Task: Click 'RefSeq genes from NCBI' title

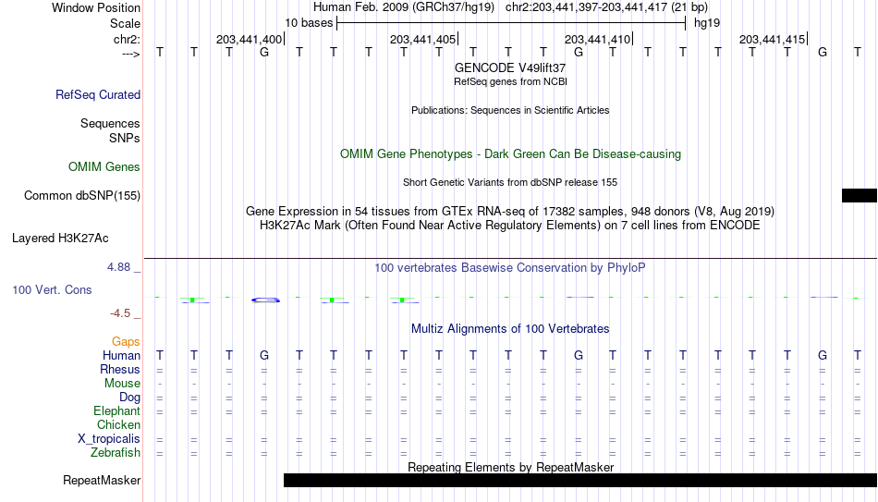Action: (x=511, y=81)
